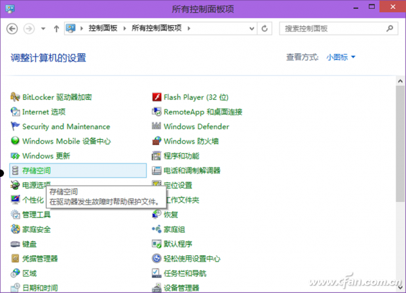This screenshot has height=293, width=406.
Task: Open the Windows 更新 icon
Action: click(16, 156)
